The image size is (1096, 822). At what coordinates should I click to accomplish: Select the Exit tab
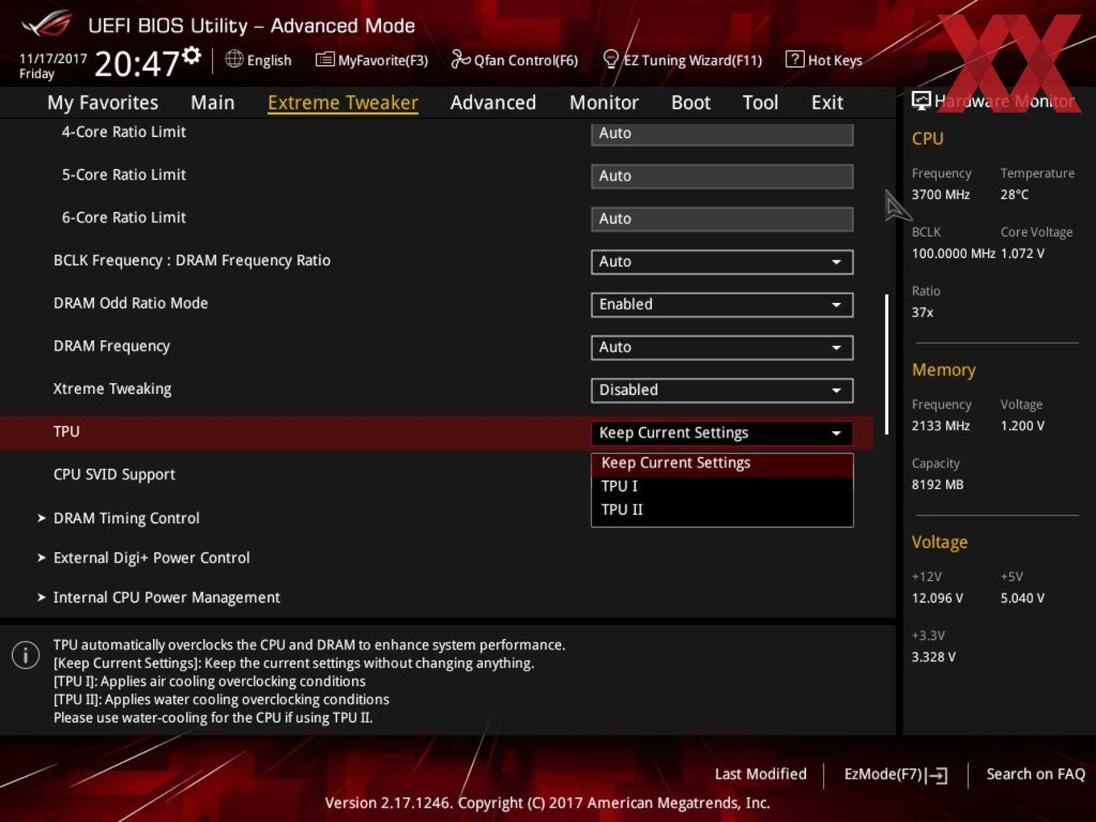(827, 102)
